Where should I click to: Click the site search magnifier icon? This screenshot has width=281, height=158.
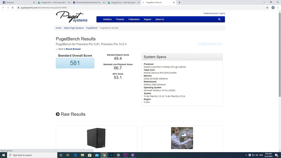219,19
